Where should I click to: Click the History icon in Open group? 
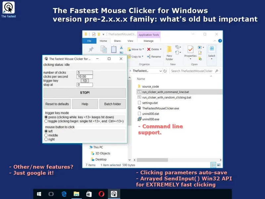pos(200,59)
